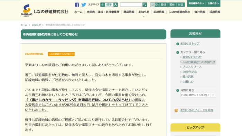The height and width of the screenshot is (136, 242).
Task: Open 20周年記念 category link
Action: [189, 72]
